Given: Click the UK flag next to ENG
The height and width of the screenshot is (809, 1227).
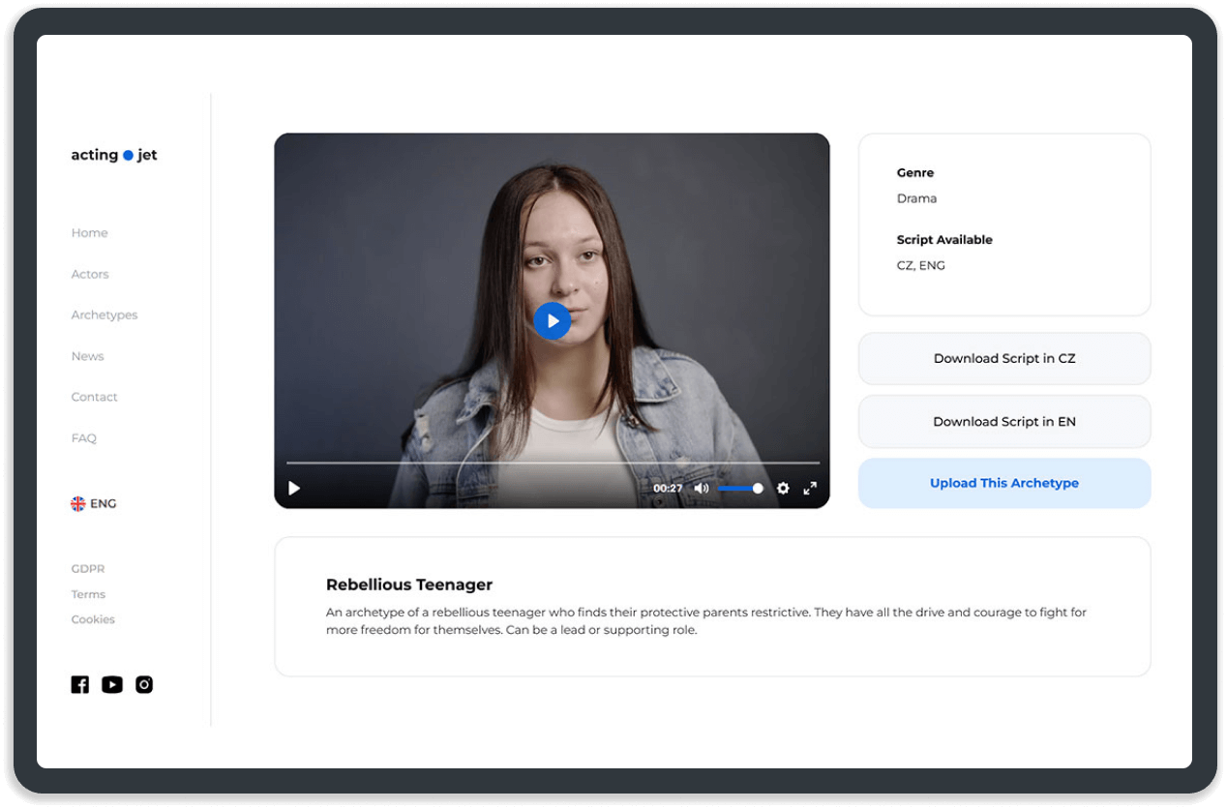Looking at the screenshot, I should point(78,502).
